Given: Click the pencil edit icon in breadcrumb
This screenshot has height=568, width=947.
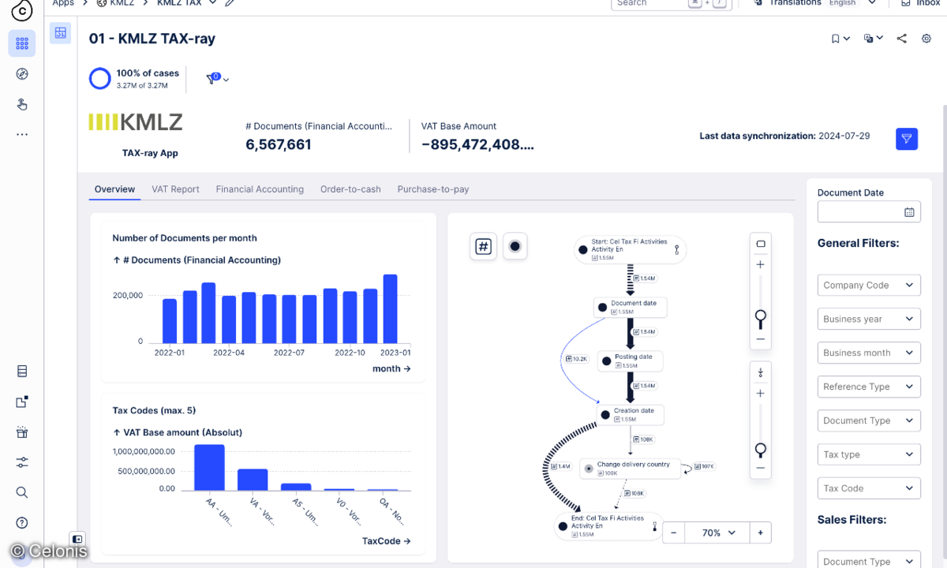Looking at the screenshot, I should coord(230,3).
